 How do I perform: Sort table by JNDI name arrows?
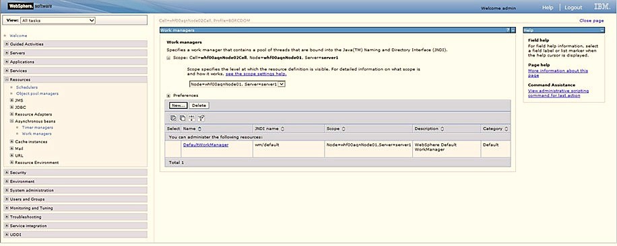(x=282, y=128)
